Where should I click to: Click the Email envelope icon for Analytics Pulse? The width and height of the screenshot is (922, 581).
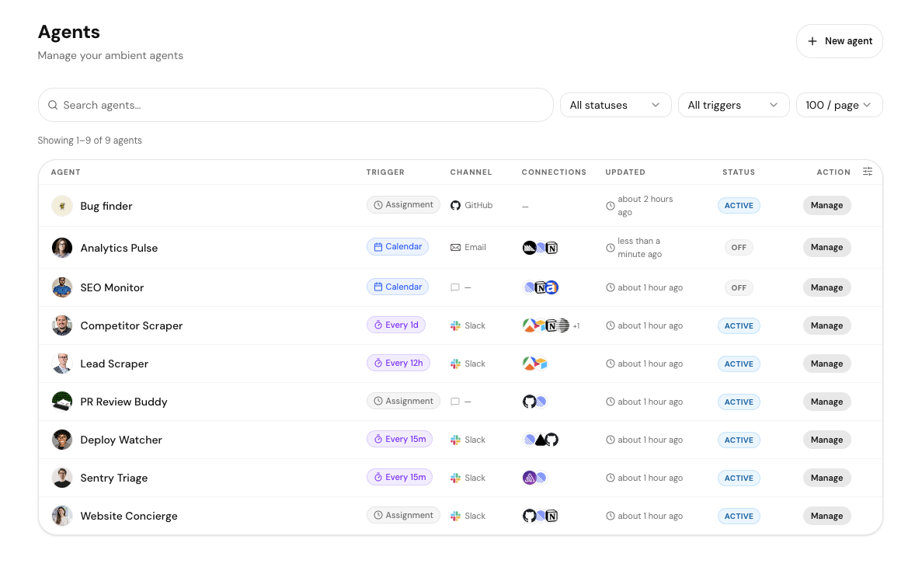[456, 248]
